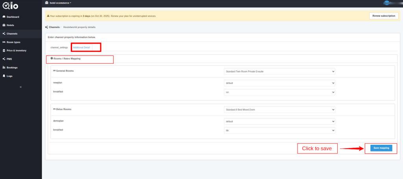Open General Rooms room type dropdown

point(279,72)
